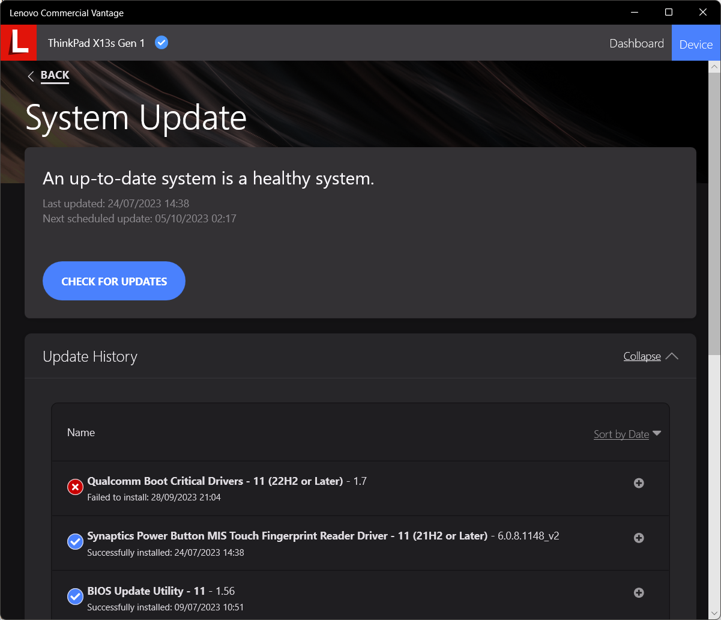Click 'Successfully installed: 09/07/2023 10:51' text
Screen dimensions: 721x620
point(166,607)
